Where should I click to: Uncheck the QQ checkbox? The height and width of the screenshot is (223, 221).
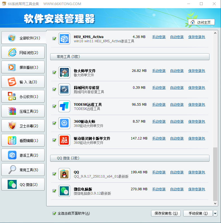coord(54,174)
